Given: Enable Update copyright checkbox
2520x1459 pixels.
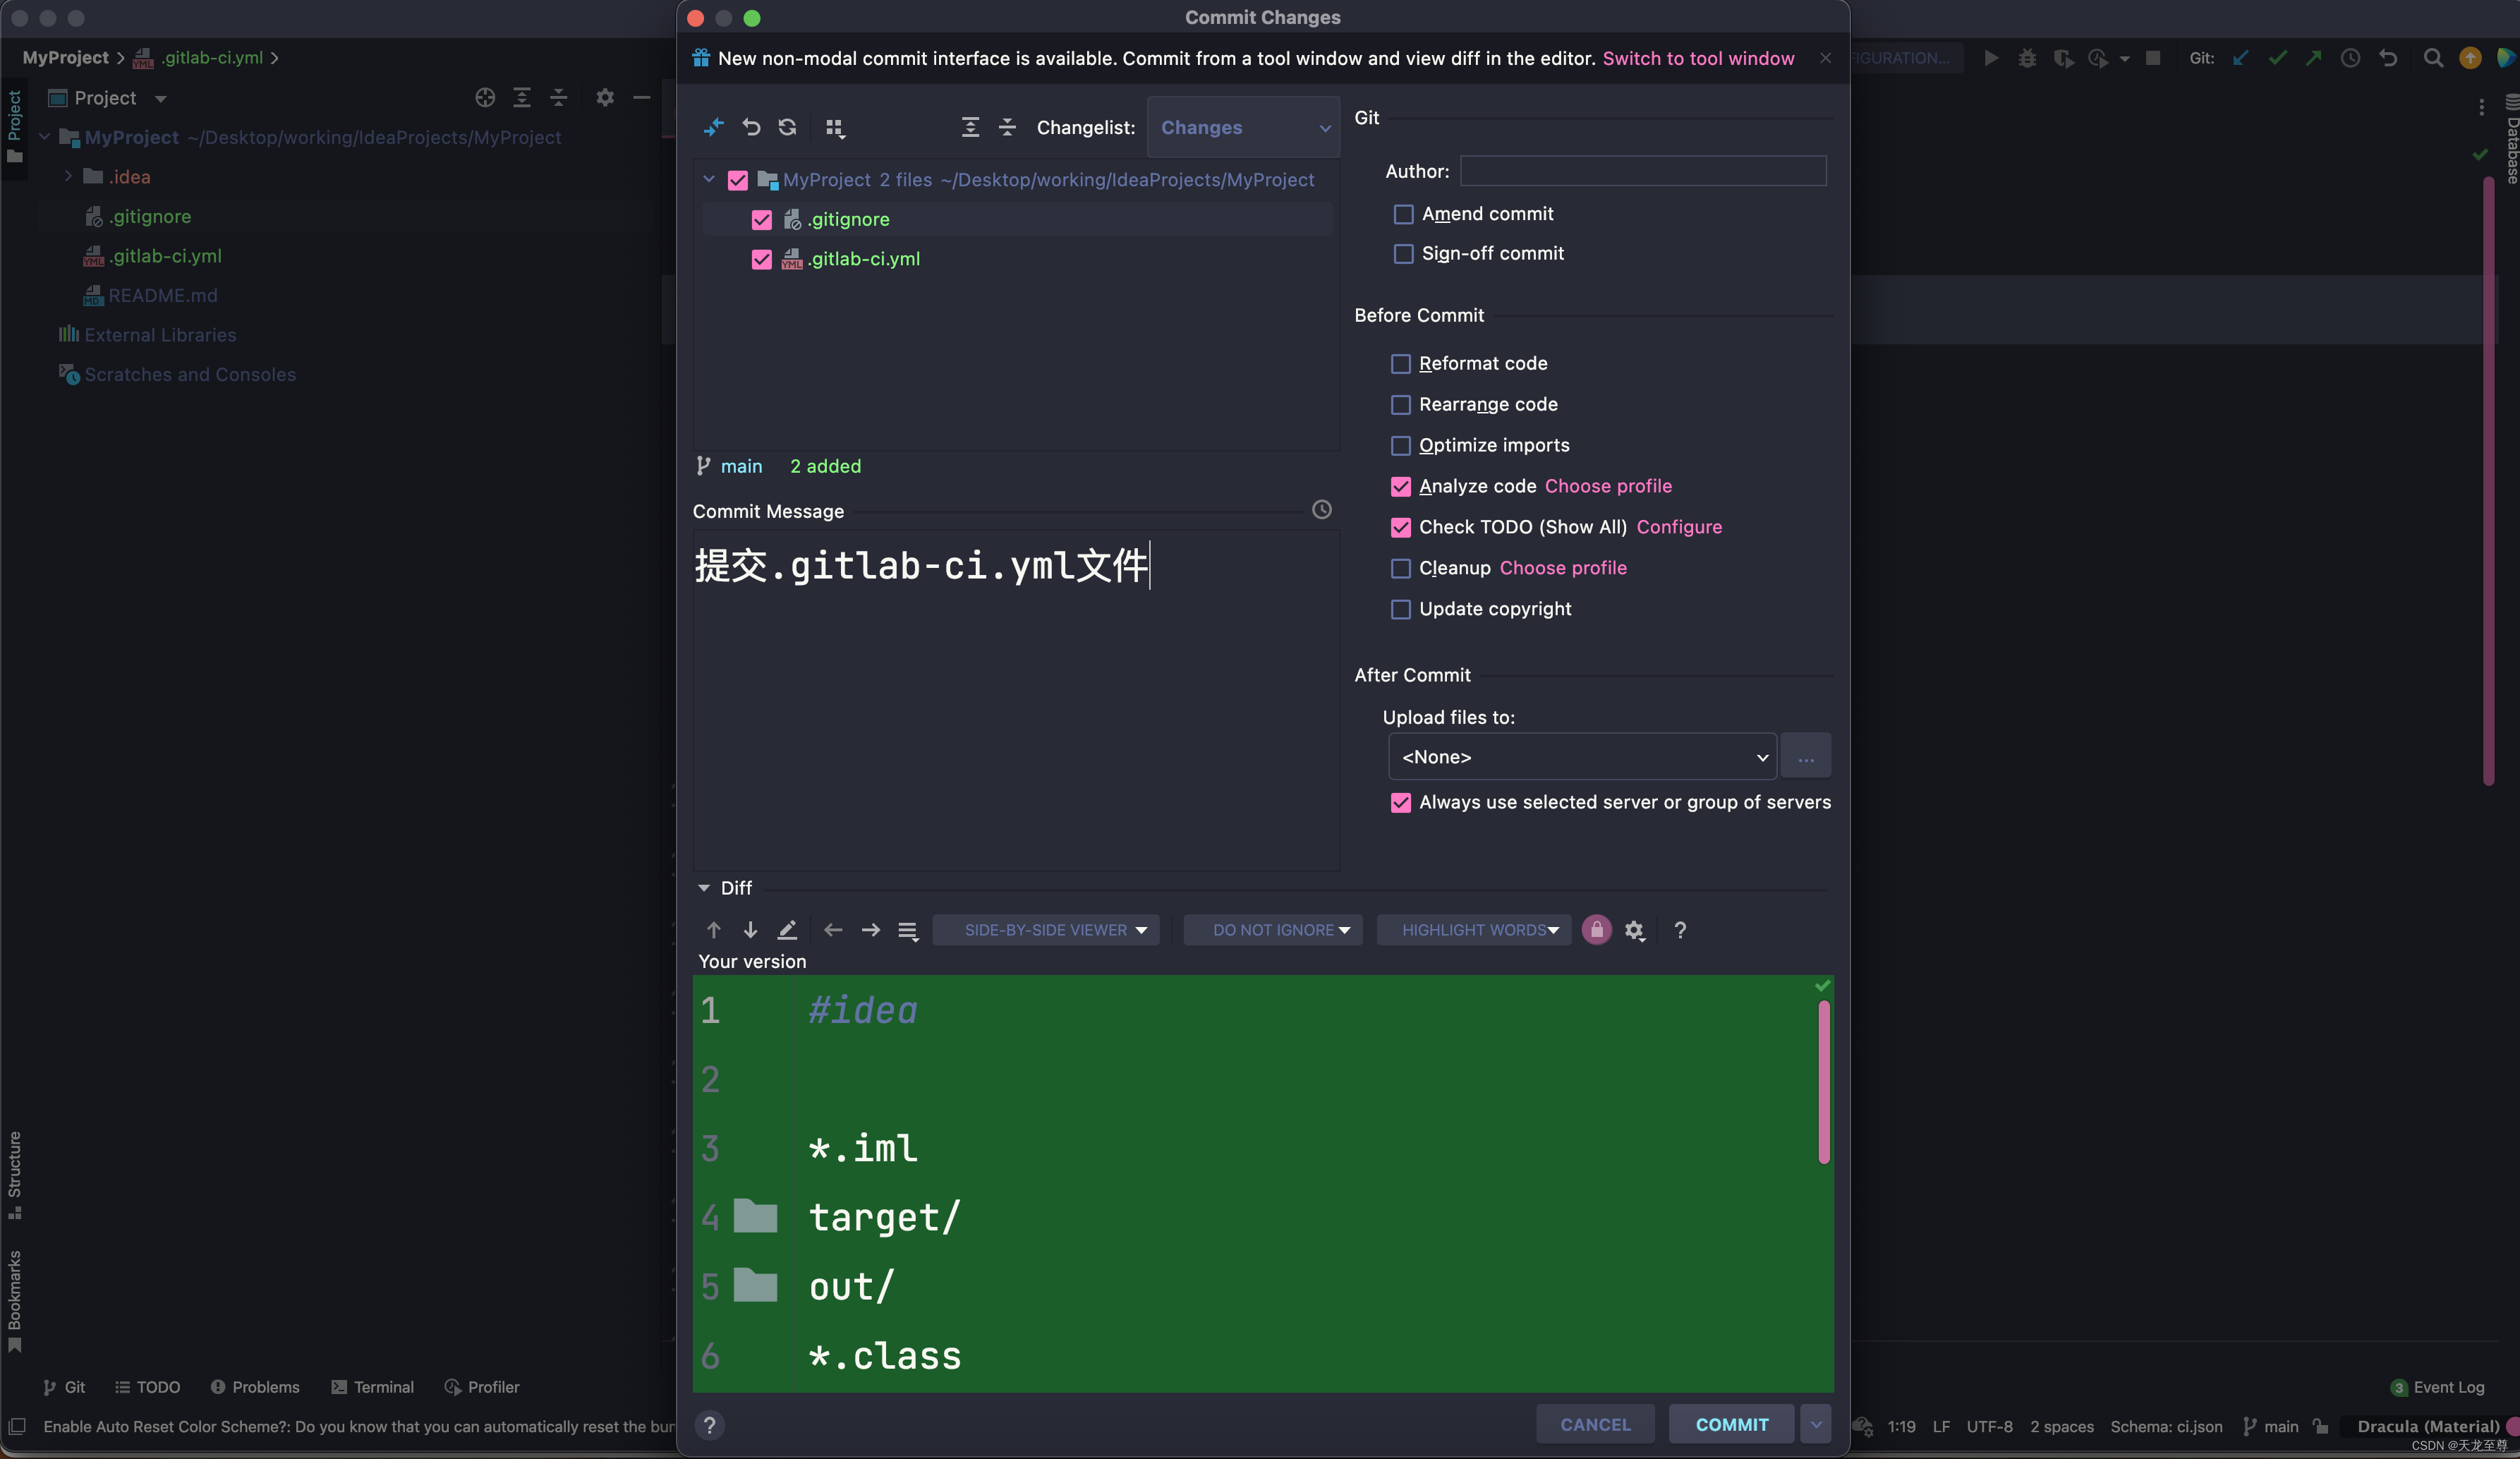Looking at the screenshot, I should 1400,610.
